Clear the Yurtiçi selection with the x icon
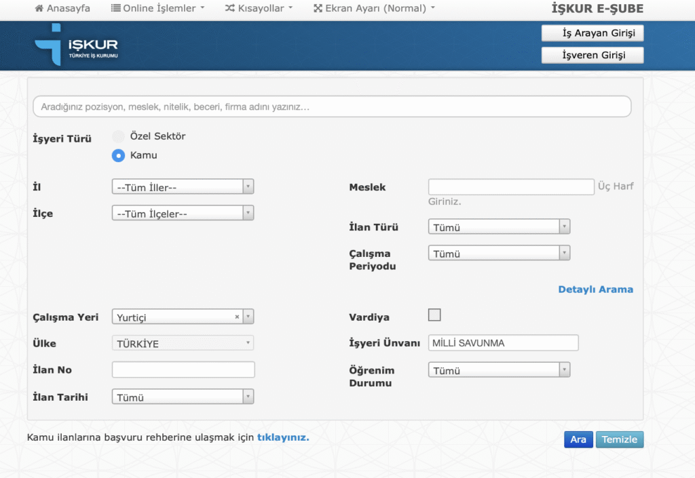 (x=237, y=317)
